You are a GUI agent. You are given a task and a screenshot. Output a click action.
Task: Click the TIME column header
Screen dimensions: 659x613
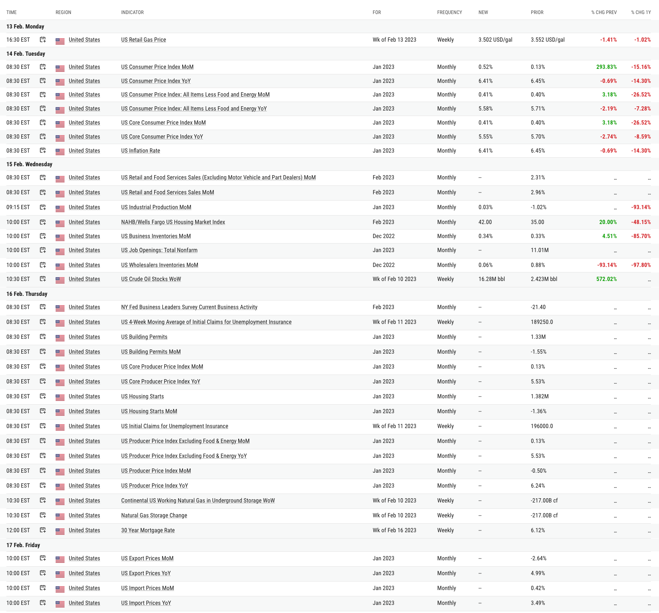tap(11, 12)
